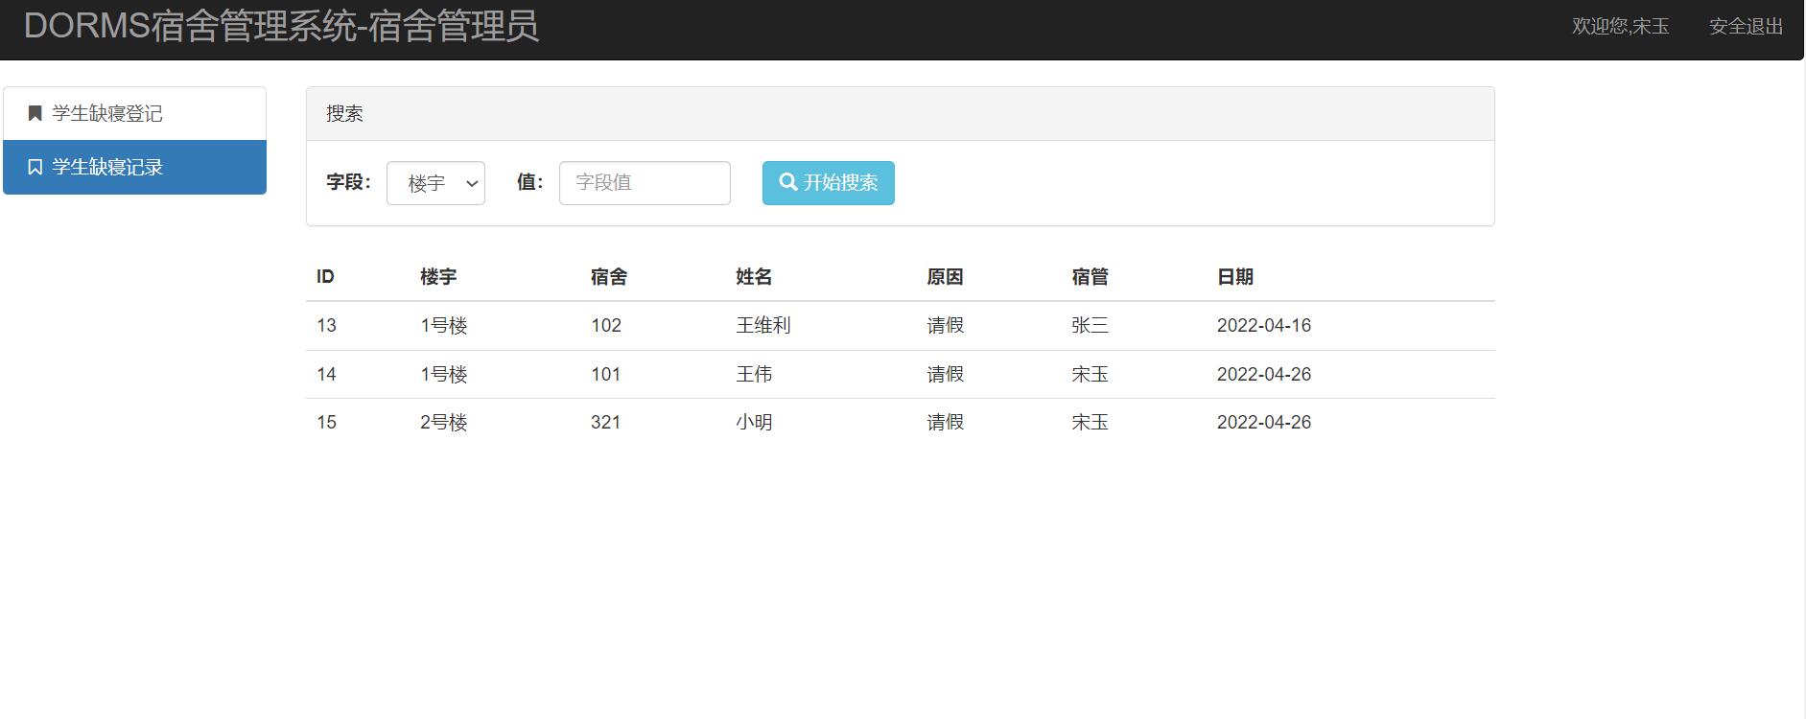
Task: Click 宋玉 in 王伟's row
Action: point(1090,375)
